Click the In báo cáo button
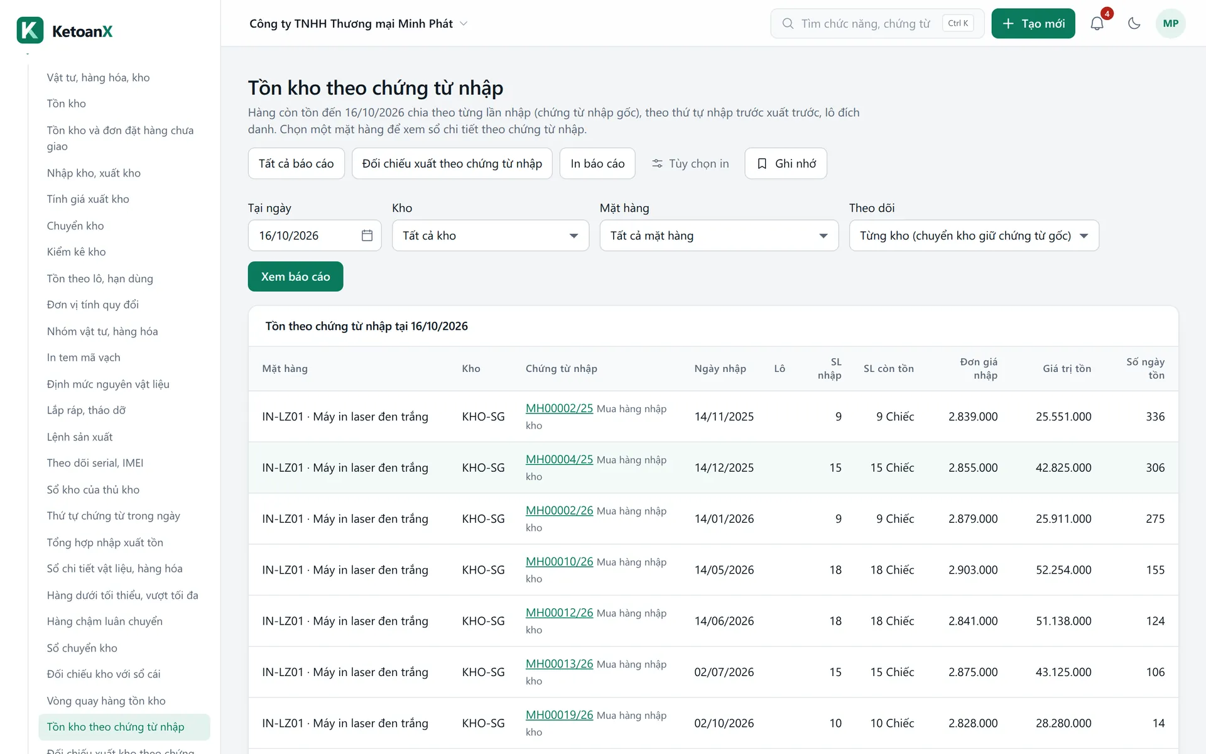The width and height of the screenshot is (1206, 754). [597, 163]
